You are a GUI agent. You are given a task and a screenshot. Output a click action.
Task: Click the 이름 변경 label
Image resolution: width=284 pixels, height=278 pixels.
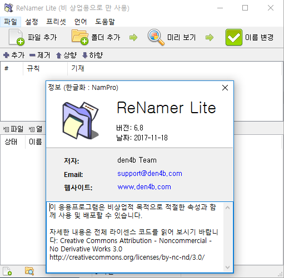[x=259, y=37]
